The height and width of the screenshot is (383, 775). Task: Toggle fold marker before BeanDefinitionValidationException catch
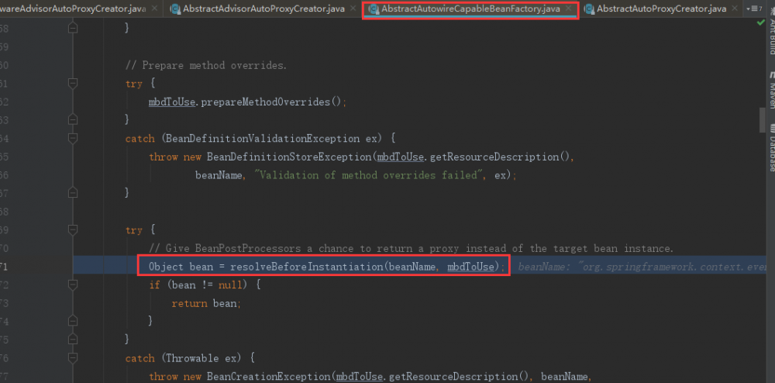pyautogui.click(x=73, y=119)
